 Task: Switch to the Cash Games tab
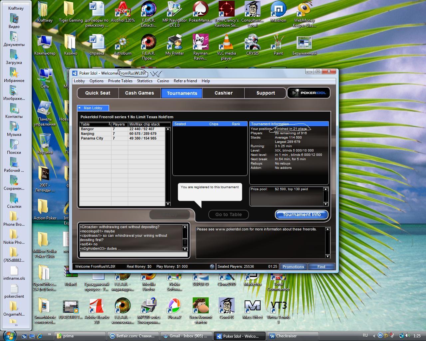(139, 93)
